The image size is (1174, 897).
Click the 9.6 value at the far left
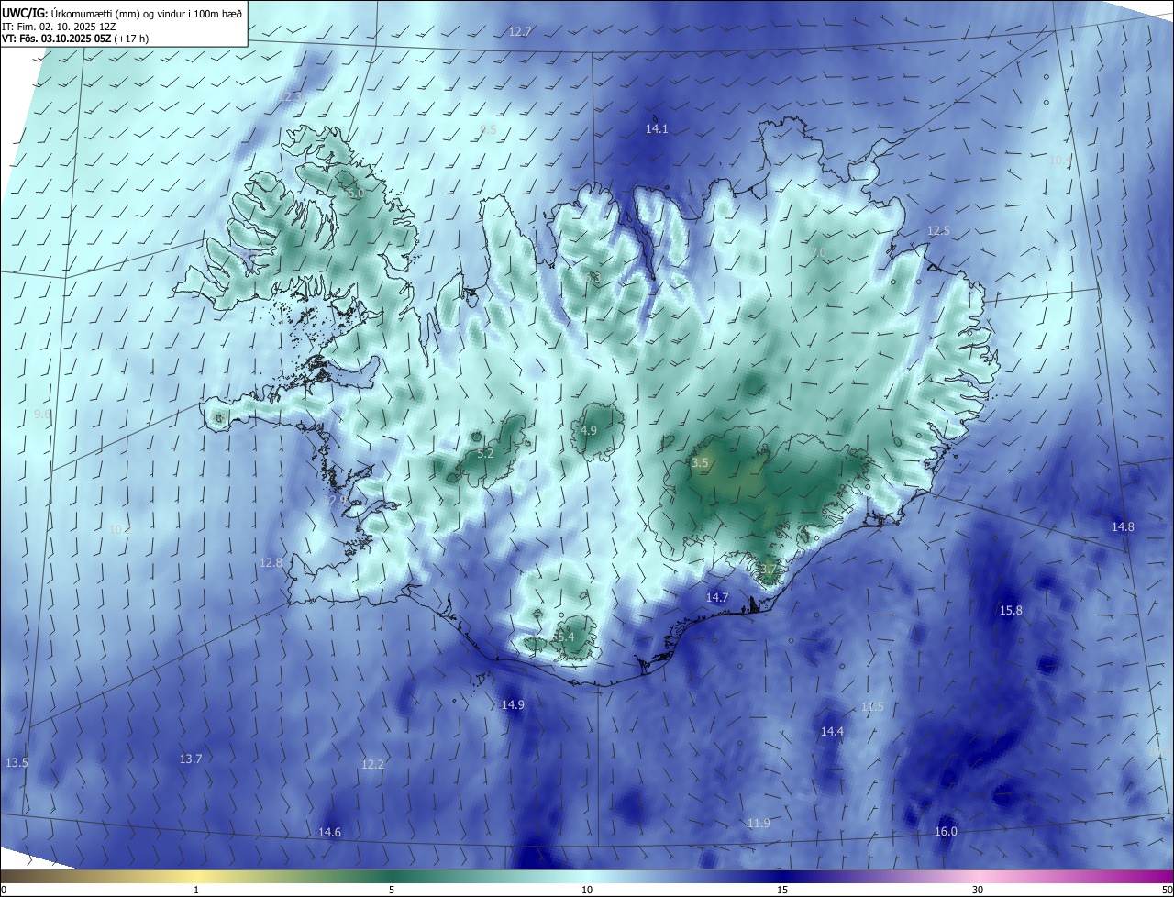click(x=42, y=415)
